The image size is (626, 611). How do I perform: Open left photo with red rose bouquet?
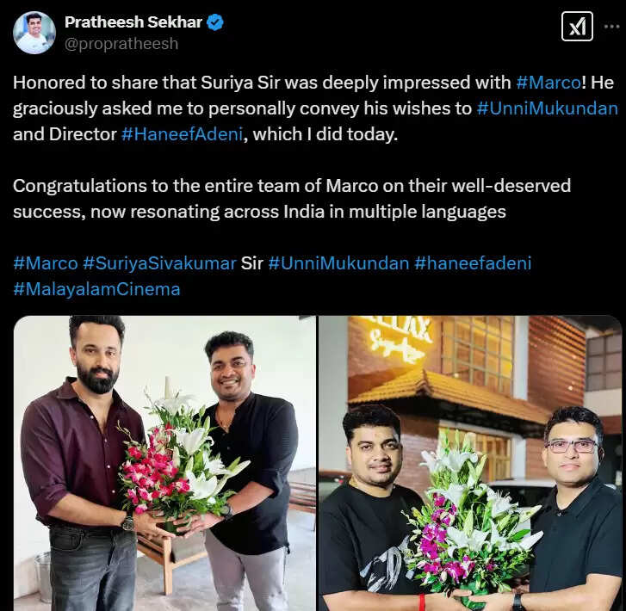click(164, 463)
